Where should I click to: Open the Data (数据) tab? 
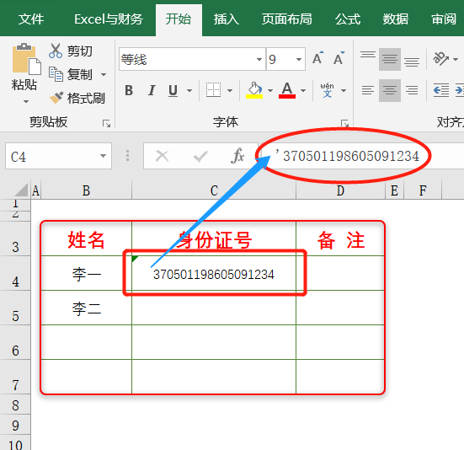(x=396, y=19)
